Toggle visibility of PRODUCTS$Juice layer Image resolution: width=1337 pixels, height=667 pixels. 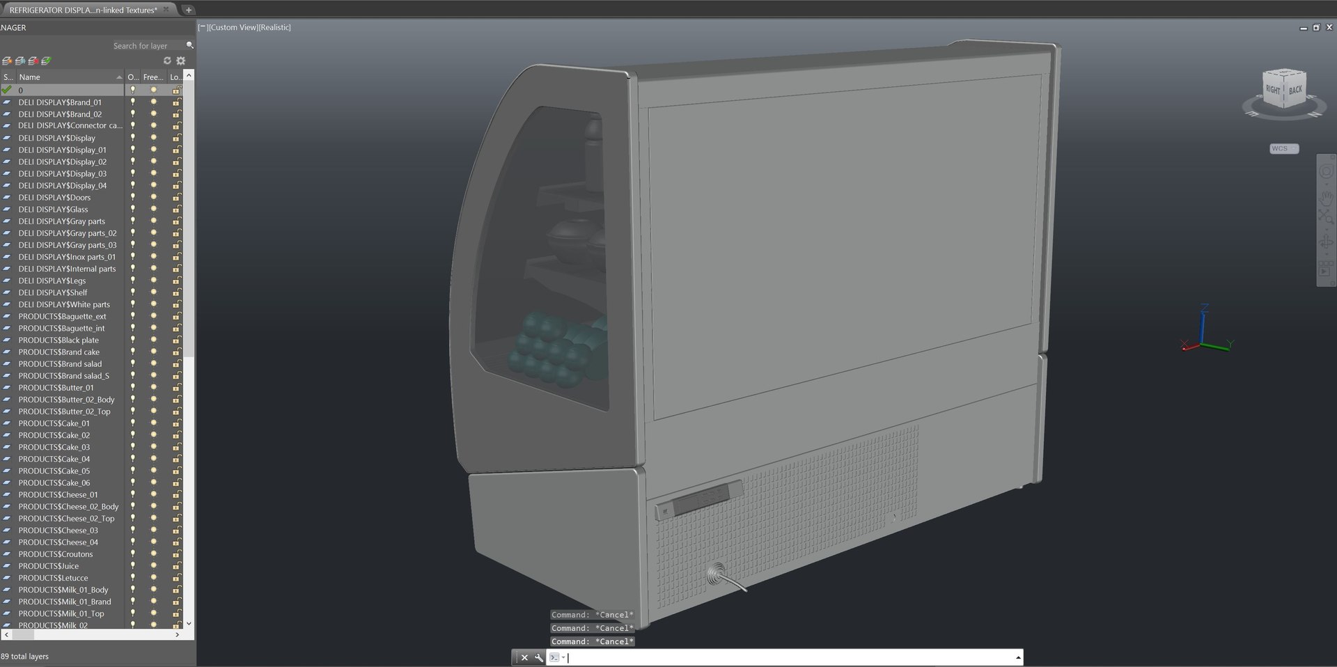pyautogui.click(x=132, y=566)
